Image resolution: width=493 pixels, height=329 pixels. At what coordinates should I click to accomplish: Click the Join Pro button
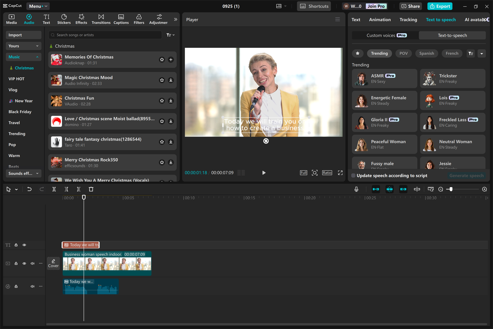coord(376,6)
